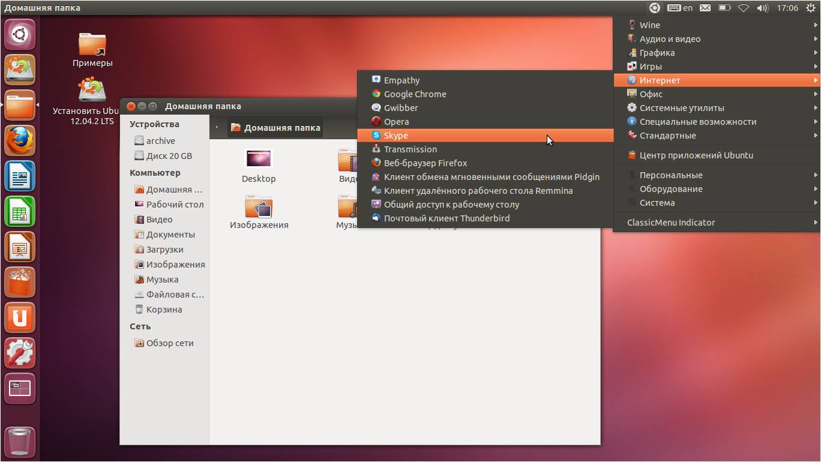Viewport: 821px width, 462px height.
Task: Launch Opera from the Internet submenu
Action: tap(485, 122)
